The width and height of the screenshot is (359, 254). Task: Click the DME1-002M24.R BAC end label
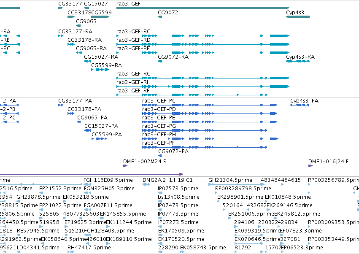145,162
